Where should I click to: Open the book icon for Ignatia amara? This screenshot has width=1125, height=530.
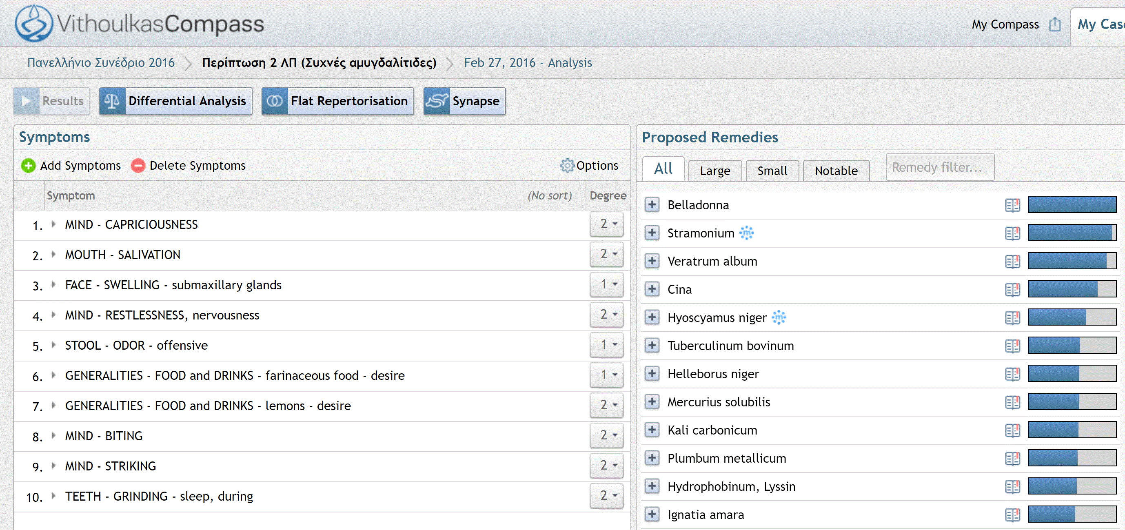(x=1012, y=515)
